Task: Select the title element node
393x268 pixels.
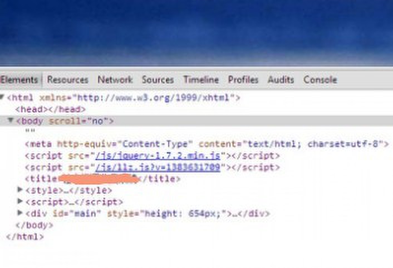Action: click(102, 179)
